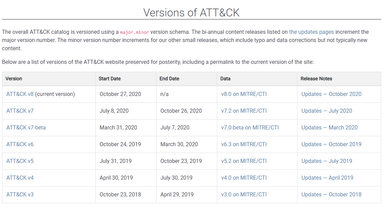385x208 pixels.
Task: Open ATT&CK v5 version link
Action: 20,161
